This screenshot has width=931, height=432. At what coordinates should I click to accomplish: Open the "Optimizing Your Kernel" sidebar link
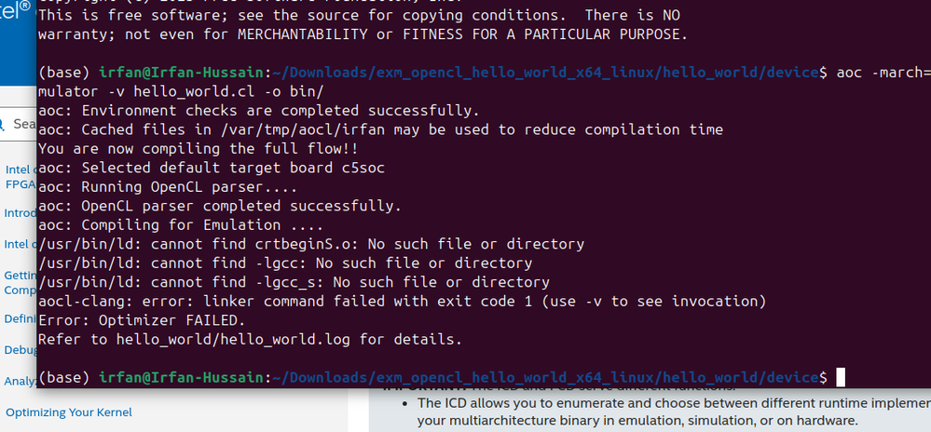tap(69, 412)
